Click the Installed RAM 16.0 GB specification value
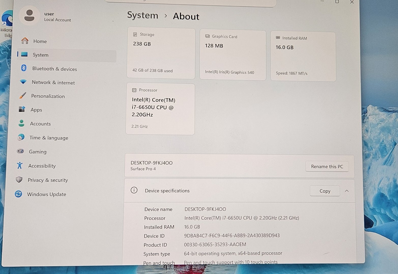The image size is (398, 274). [192, 227]
